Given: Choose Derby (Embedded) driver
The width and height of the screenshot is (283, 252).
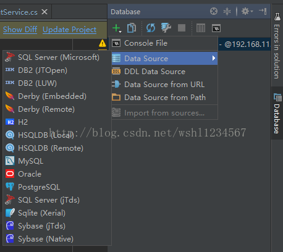Looking at the screenshot, I should [57, 96].
